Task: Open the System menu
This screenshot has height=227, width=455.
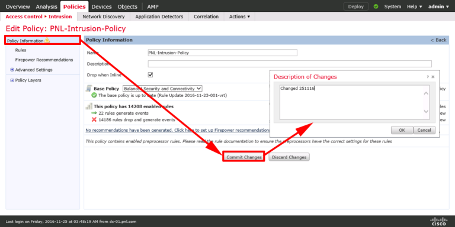Action: click(x=393, y=7)
